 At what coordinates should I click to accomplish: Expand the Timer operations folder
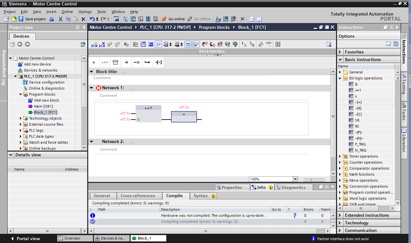pos(340,156)
